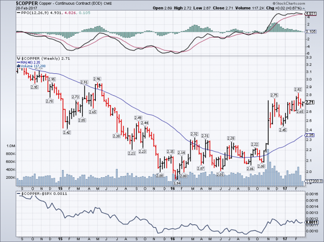Click the 2.06 low price label
The image size is (324, 242).
coord(250,169)
